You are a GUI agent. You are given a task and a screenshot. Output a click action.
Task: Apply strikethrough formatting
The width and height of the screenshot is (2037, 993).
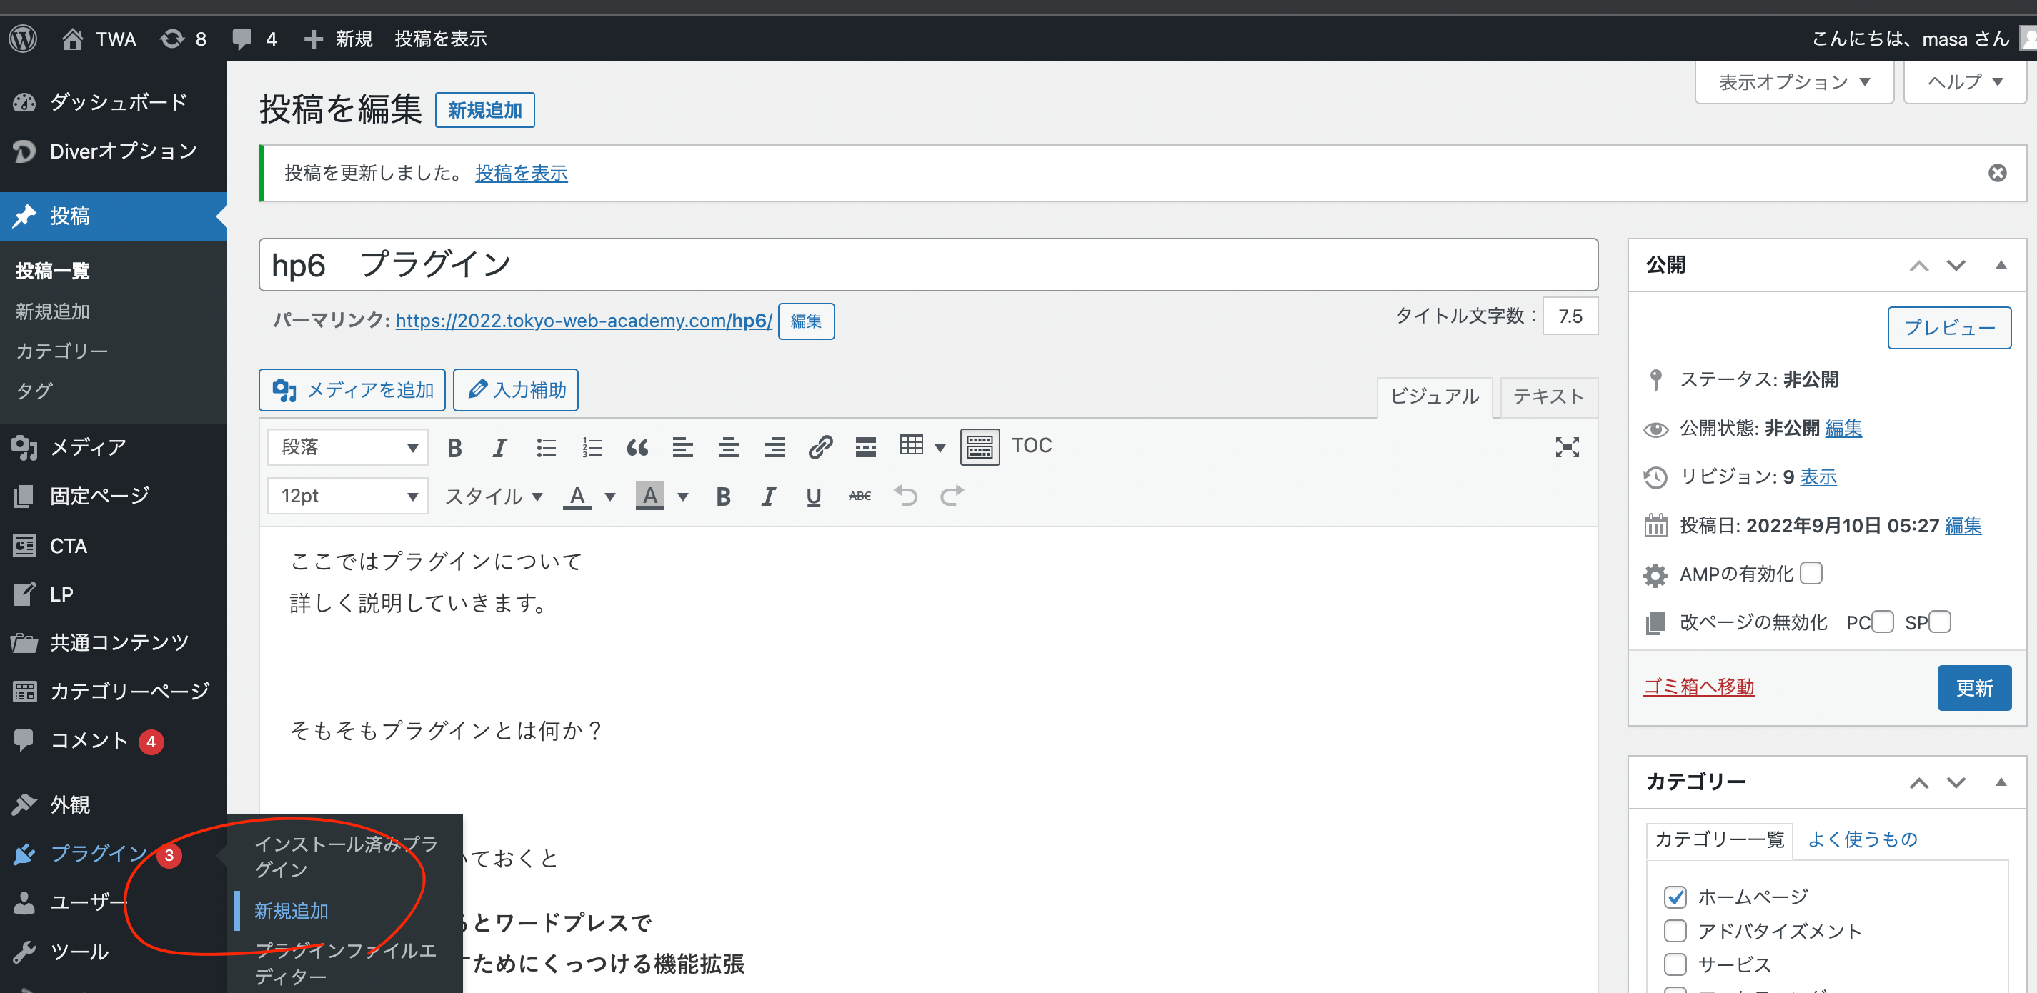[860, 496]
